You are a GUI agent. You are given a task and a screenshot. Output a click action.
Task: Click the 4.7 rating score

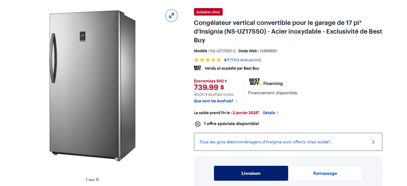tap(226, 60)
